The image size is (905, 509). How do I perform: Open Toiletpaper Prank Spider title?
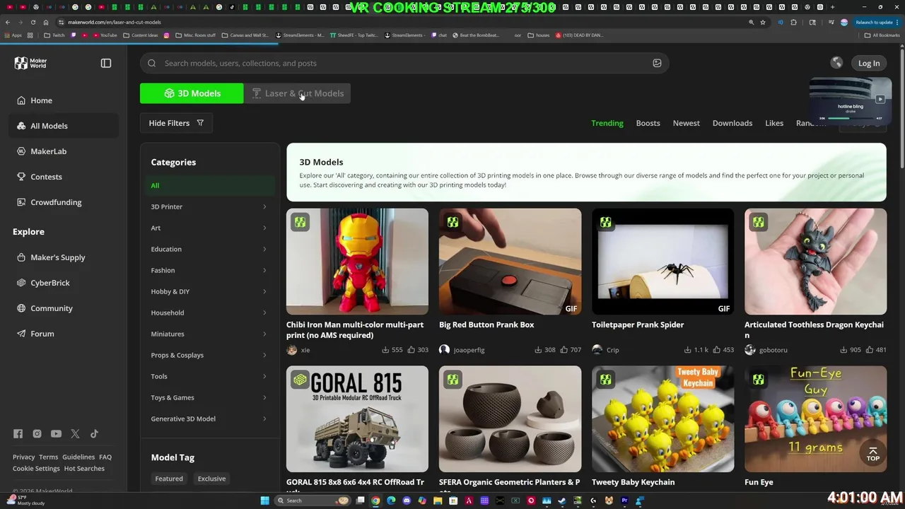click(638, 324)
